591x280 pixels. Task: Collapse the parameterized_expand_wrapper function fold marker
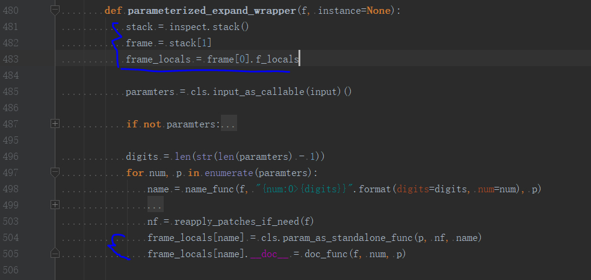pyautogui.click(x=55, y=11)
